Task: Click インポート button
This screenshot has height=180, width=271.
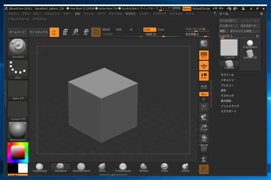Action: tap(229, 26)
